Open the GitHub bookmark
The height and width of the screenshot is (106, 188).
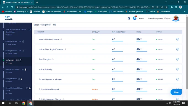pos(151,12)
